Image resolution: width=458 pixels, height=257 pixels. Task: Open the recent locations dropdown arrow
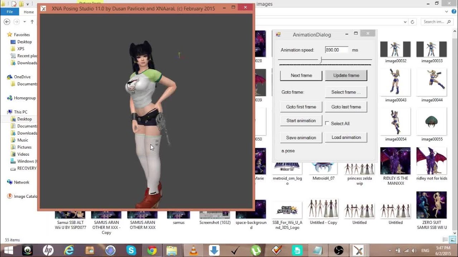(x=24, y=22)
